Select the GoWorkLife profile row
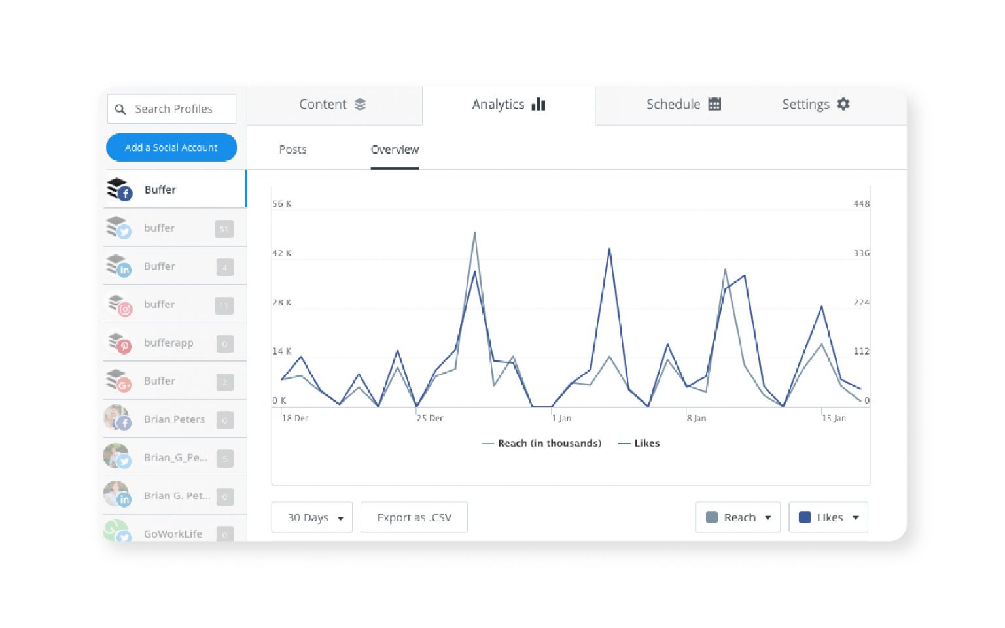Viewport: 1005px width, 628px height. pyautogui.click(x=175, y=529)
